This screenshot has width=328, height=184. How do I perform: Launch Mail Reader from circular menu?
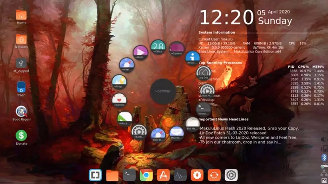[176, 133]
